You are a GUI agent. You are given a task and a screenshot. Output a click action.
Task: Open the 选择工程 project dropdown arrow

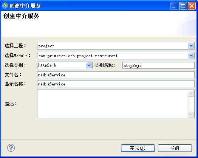(x=191, y=46)
